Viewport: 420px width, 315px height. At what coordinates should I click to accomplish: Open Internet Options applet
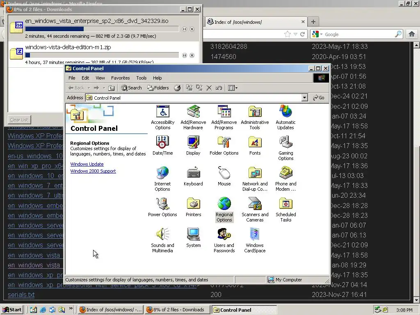click(x=162, y=179)
